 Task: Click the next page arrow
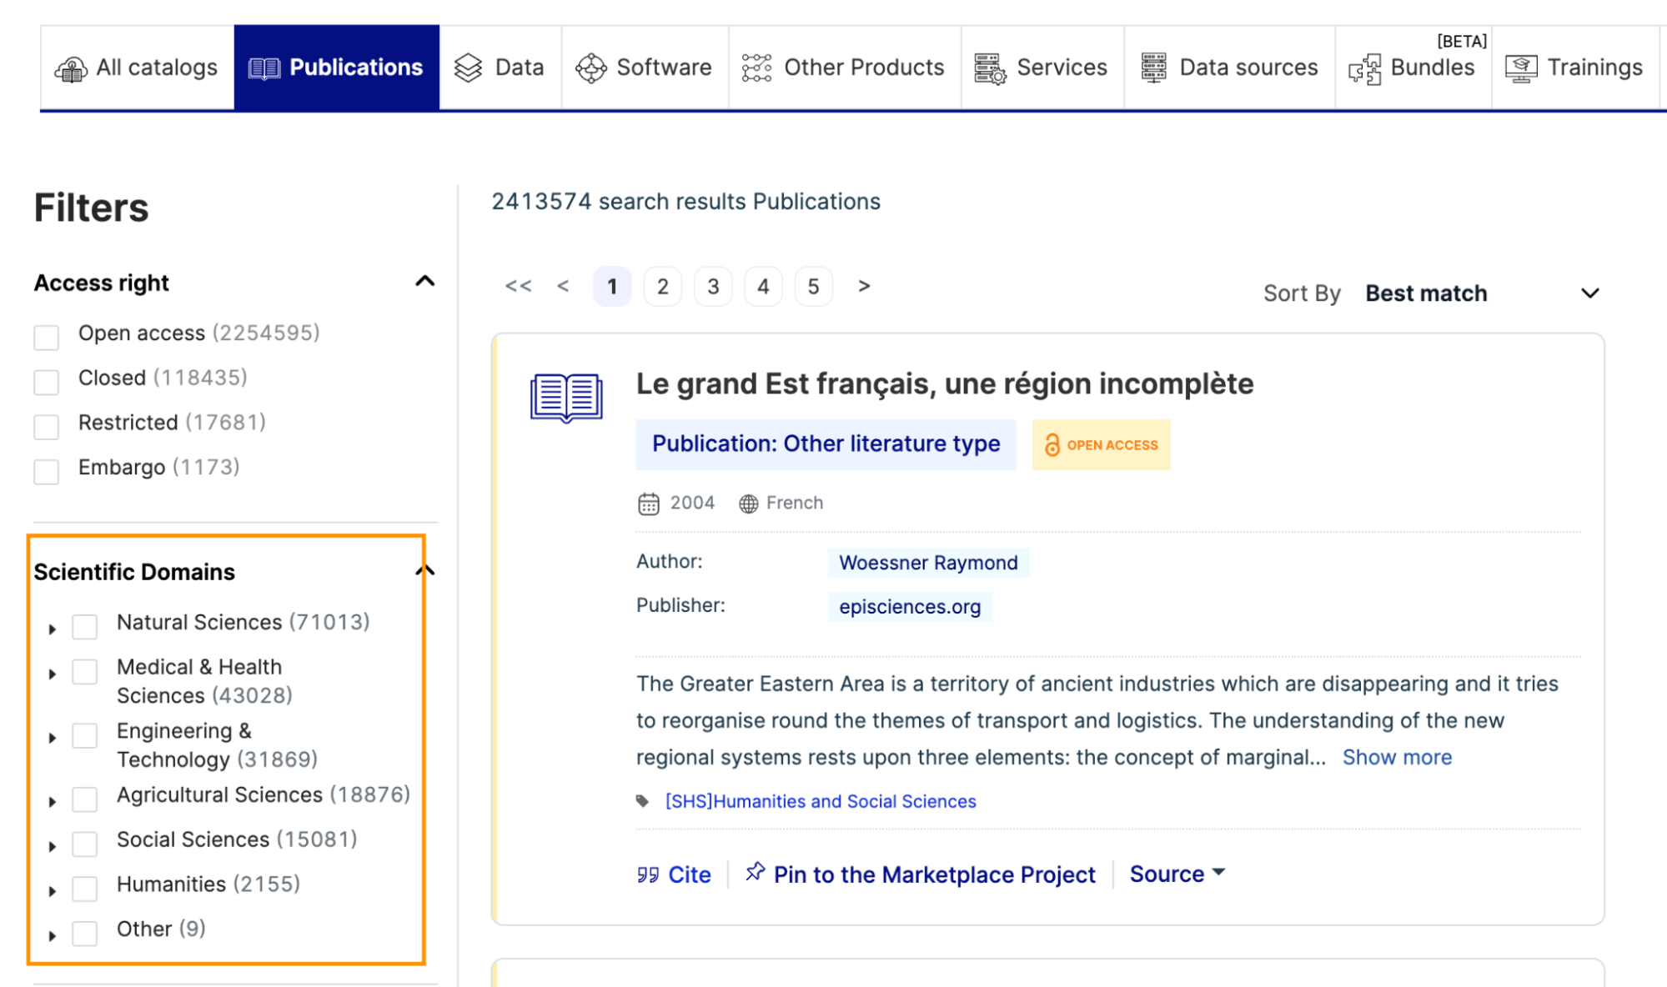pyautogui.click(x=864, y=286)
